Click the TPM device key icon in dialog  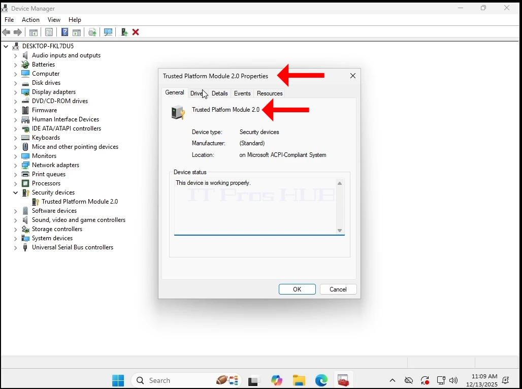coord(178,113)
